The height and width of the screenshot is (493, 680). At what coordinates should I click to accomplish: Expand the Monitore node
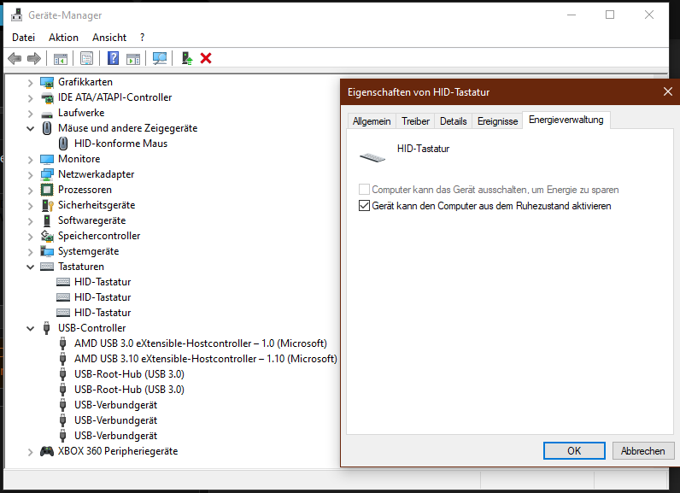tap(30, 160)
